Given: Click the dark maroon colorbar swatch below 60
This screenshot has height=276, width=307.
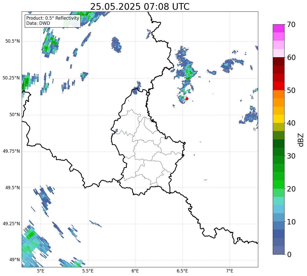Looking at the screenshot, I should tap(278, 62).
